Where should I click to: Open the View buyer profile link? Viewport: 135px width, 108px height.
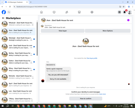[92, 58]
